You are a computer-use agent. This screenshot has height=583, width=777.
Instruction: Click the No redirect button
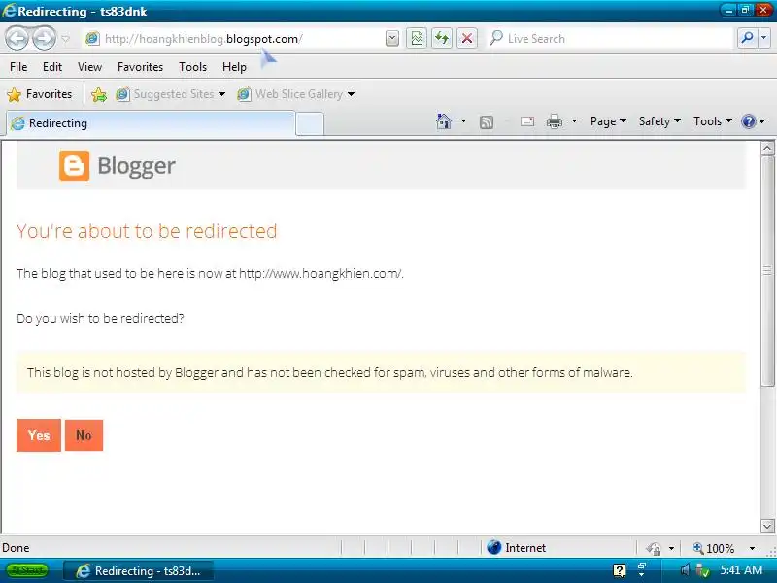pyautogui.click(x=84, y=435)
